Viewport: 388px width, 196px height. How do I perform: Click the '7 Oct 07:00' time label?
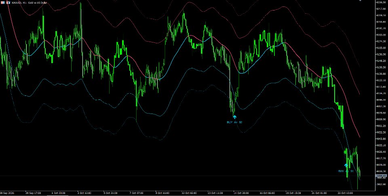click(136, 193)
